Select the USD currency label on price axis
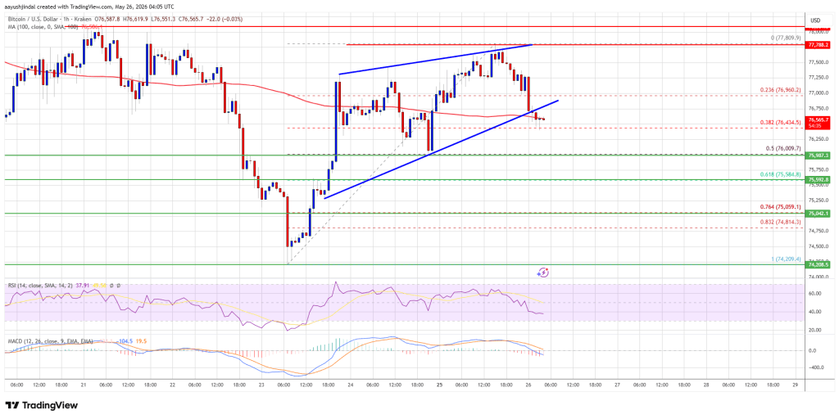 (x=815, y=20)
